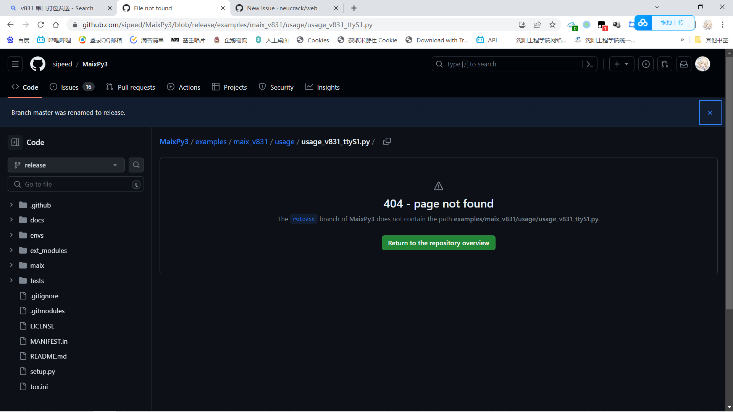Switch to the Actions tab
This screenshot has width=733, height=412.
click(x=184, y=87)
